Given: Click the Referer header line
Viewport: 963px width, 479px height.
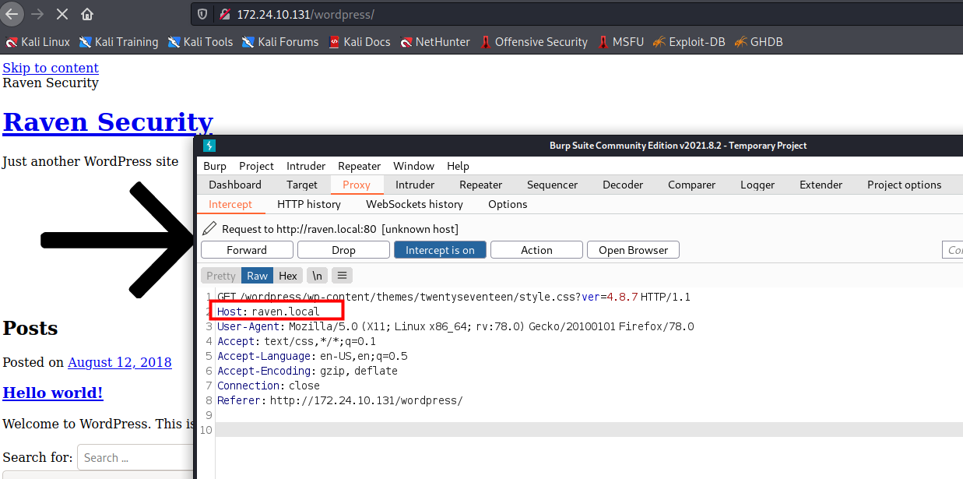Looking at the screenshot, I should tap(340, 400).
